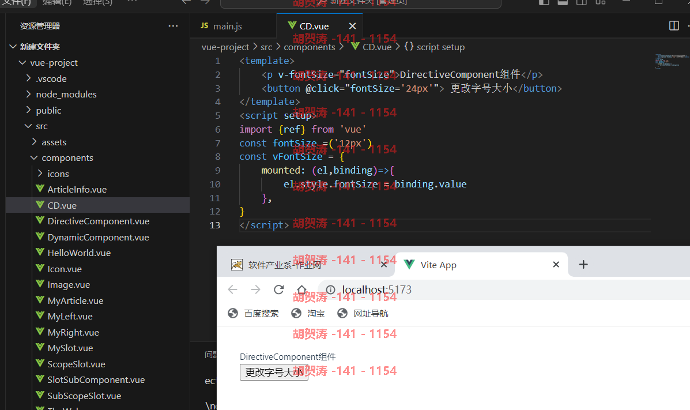
Task: Open Image.vue file
Action: click(97, 284)
